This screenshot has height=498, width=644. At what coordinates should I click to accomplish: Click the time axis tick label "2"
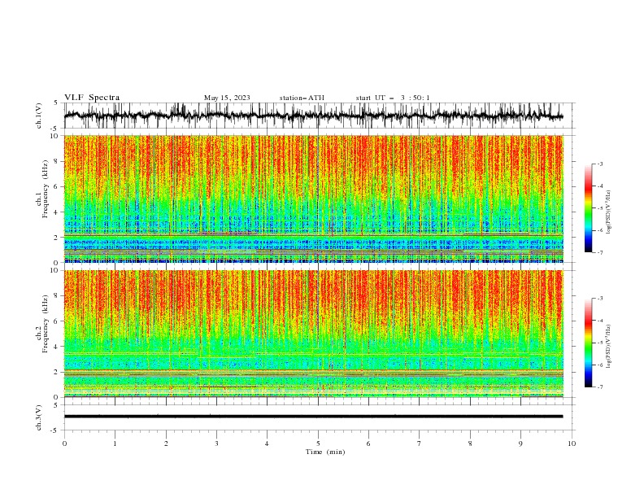tap(166, 443)
